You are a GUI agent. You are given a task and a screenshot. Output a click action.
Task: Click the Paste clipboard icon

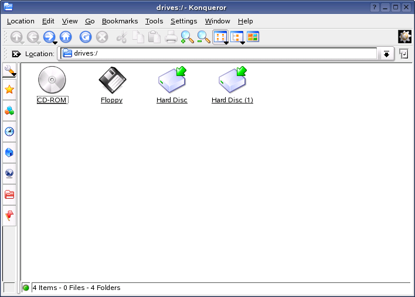pyautogui.click(x=154, y=37)
